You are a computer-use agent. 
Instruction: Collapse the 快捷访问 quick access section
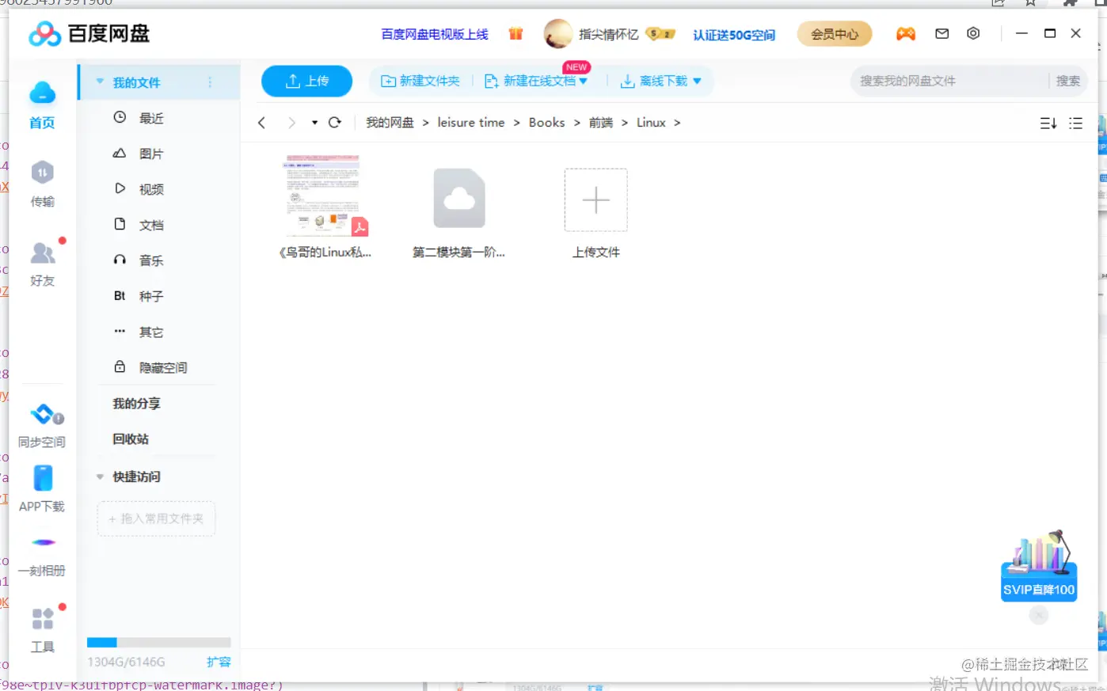(100, 476)
